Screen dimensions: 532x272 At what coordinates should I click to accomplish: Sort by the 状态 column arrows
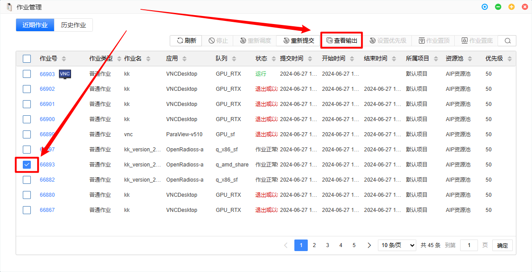pos(273,58)
